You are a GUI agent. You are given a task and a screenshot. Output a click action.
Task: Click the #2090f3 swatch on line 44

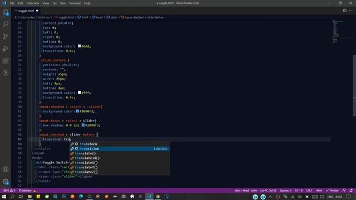[x=83, y=125]
